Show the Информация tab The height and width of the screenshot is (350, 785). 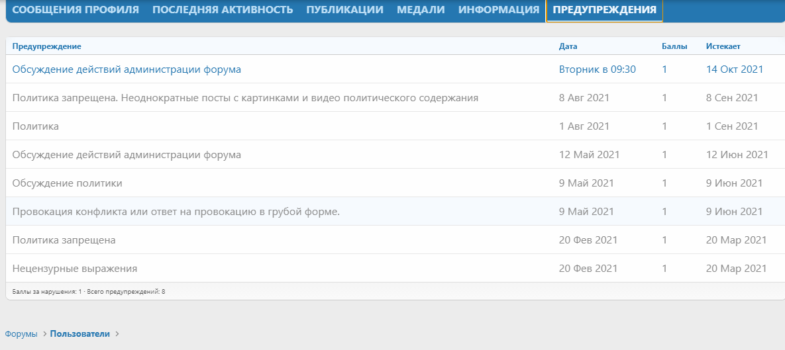pos(498,10)
